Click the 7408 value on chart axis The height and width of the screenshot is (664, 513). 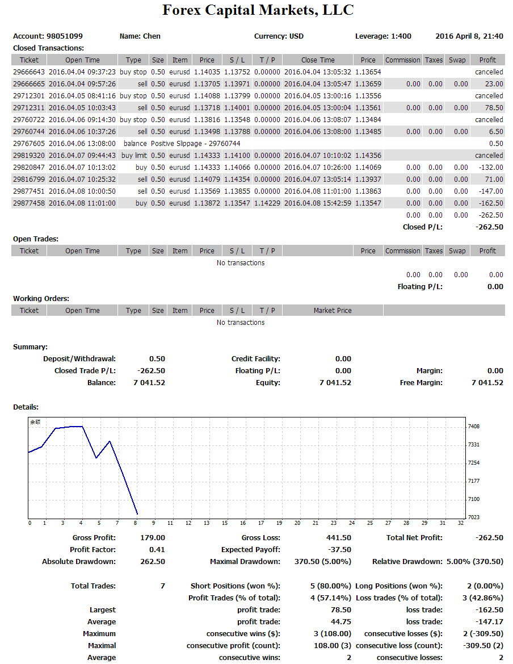473,426
